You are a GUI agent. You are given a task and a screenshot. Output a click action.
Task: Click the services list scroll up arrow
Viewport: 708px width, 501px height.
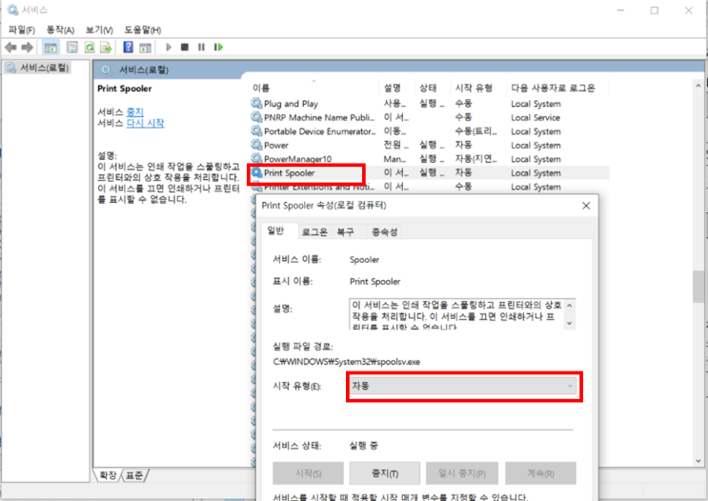(698, 85)
